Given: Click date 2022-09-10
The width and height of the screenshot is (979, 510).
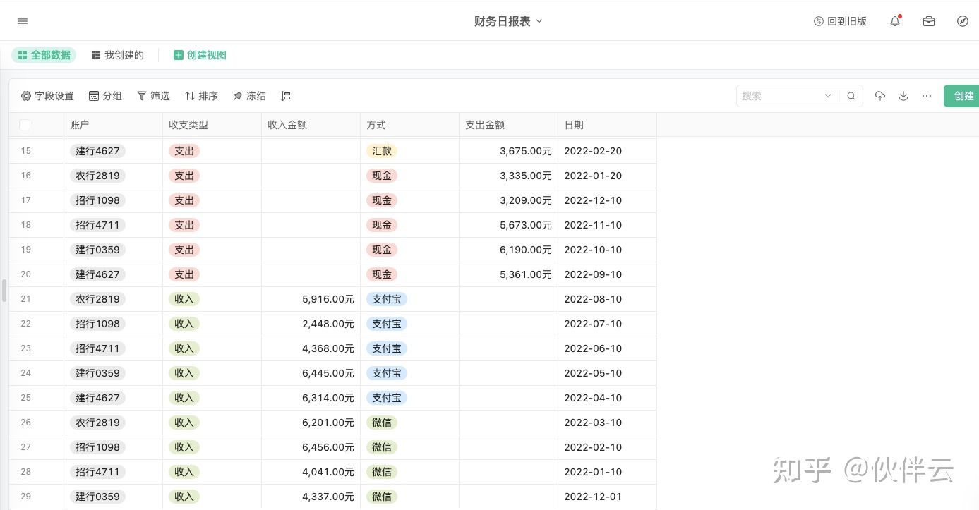Looking at the screenshot, I should [593, 274].
